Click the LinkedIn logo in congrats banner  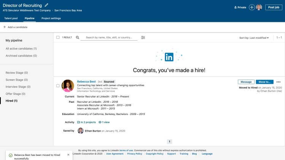(169, 57)
